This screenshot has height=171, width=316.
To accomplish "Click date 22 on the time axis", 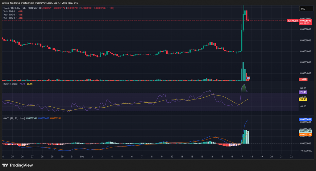I will coord(291,157).
